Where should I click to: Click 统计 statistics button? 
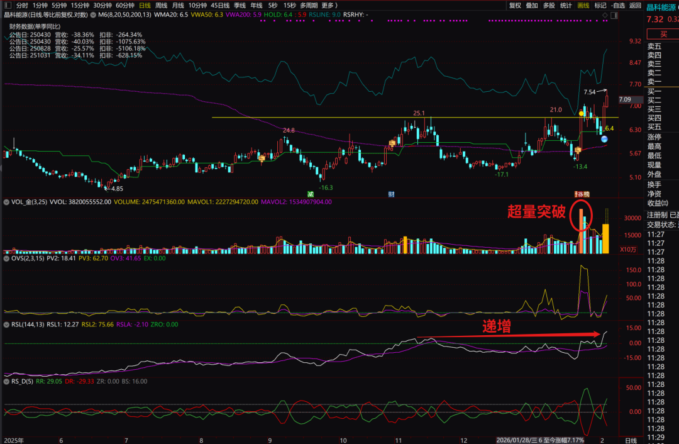tap(566, 5)
